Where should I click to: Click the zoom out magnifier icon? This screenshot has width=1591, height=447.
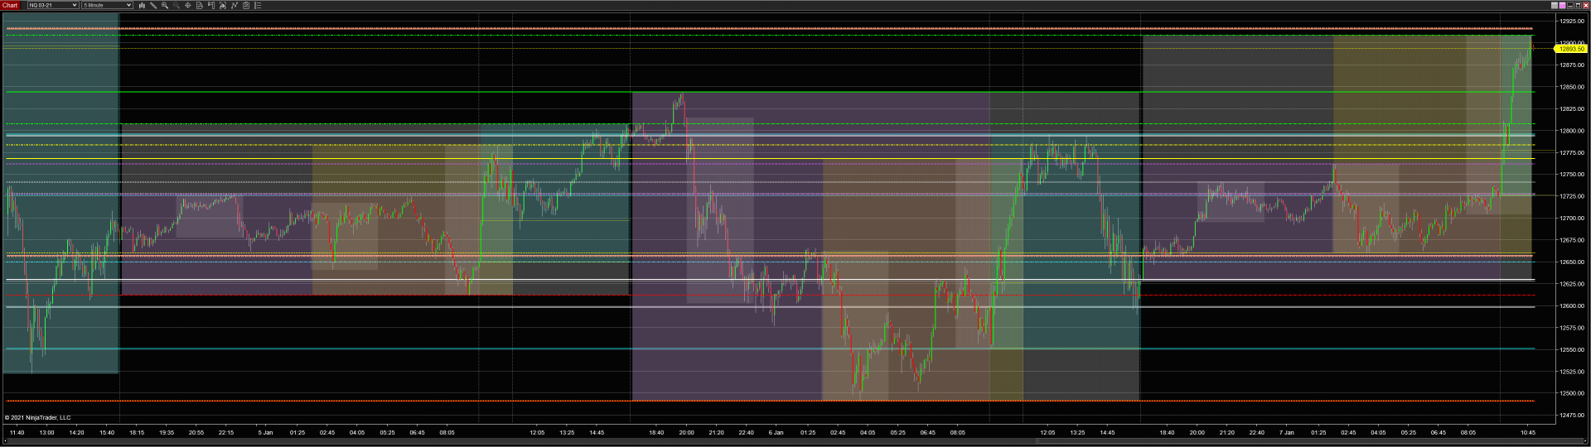point(177,5)
